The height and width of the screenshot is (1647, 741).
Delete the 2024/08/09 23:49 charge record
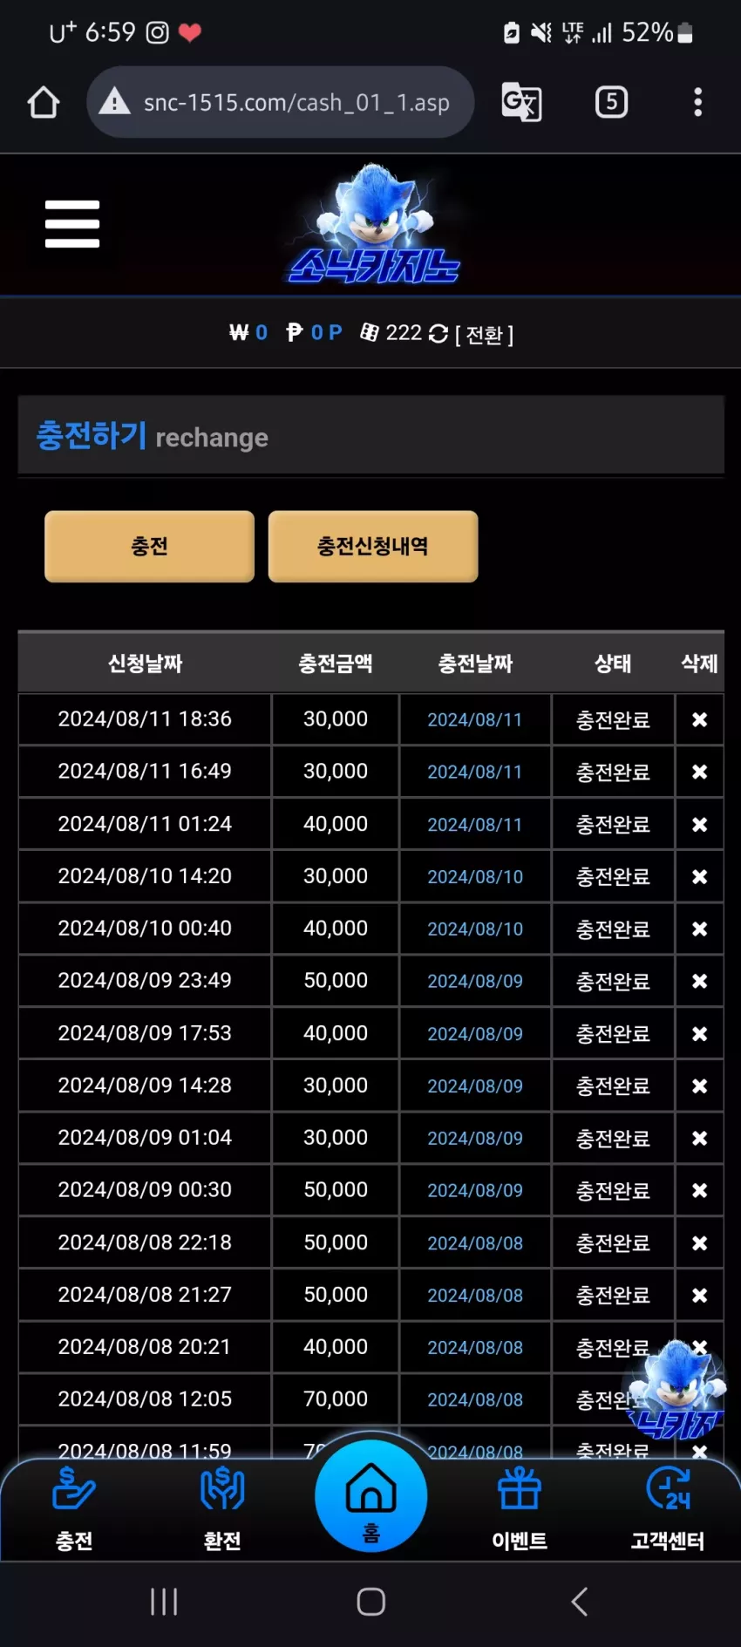pos(699,981)
